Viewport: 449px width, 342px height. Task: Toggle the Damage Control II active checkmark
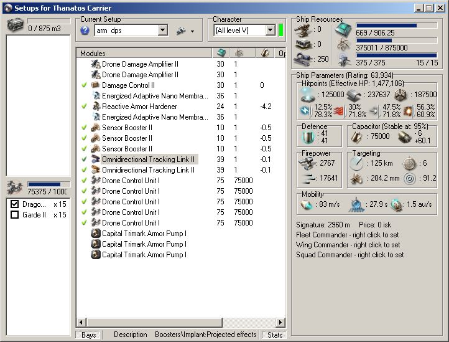[84, 85]
